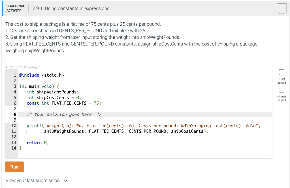Click the activity completion badge icon
The height and width of the screenshot is (188, 290).
coord(282,8)
